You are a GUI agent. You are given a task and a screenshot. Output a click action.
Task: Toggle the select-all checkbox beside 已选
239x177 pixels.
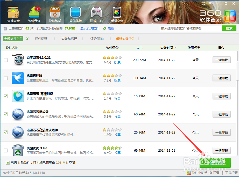click(7, 163)
